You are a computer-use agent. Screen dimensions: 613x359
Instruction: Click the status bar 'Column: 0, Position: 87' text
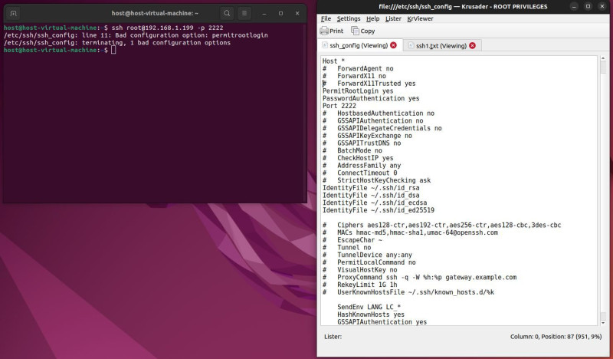pyautogui.click(x=556, y=336)
